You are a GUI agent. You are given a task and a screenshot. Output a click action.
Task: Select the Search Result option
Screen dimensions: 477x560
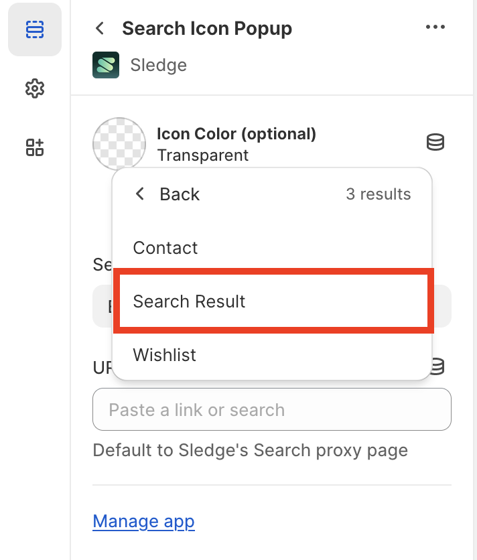[189, 302]
